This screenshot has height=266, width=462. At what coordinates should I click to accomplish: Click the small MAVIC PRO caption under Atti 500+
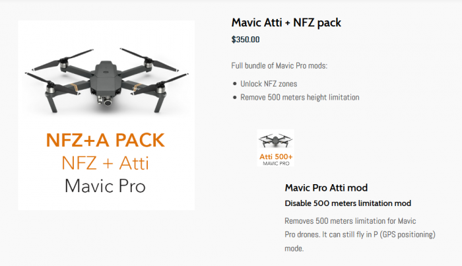[x=276, y=162]
